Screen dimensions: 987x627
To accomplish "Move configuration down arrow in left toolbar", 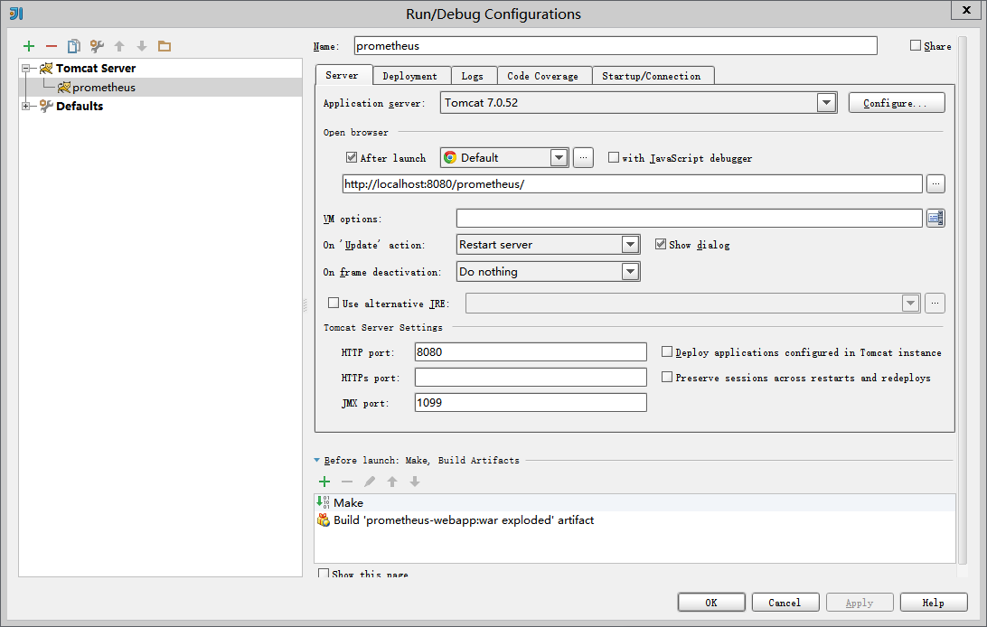I will (x=142, y=46).
